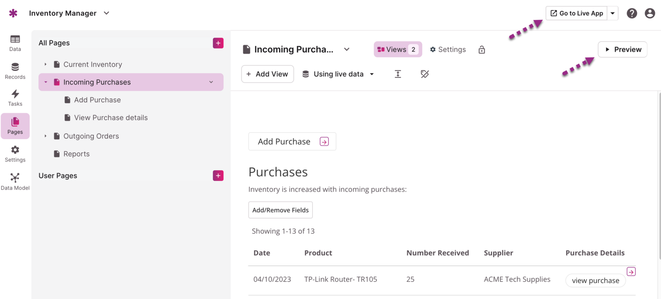The image size is (661, 299).
Task: Click the spacing height icon in toolbar
Action: tap(397, 74)
